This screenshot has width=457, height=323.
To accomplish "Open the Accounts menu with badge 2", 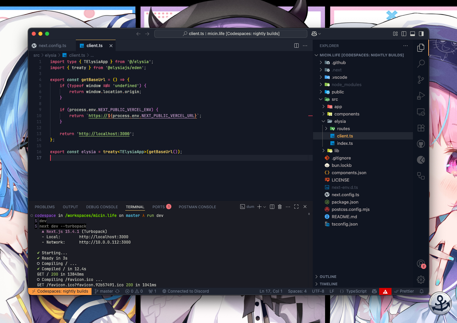I will 421,264.
